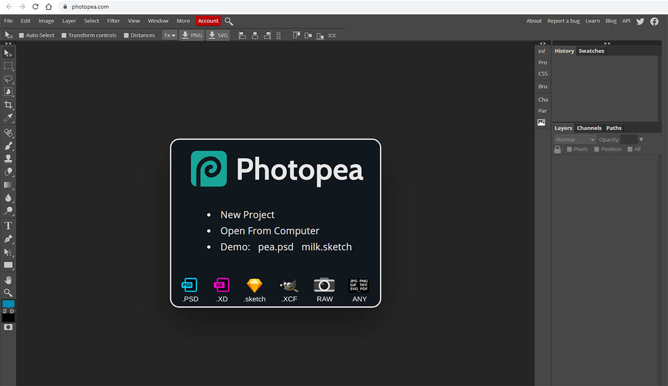Check the Pixels lock checkbox
668x386 pixels.
569,149
